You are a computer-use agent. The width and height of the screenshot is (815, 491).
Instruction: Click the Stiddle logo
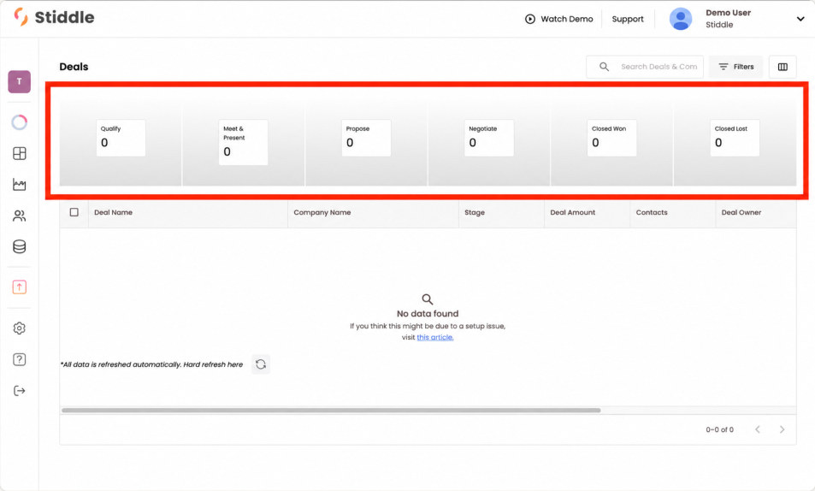(x=54, y=17)
